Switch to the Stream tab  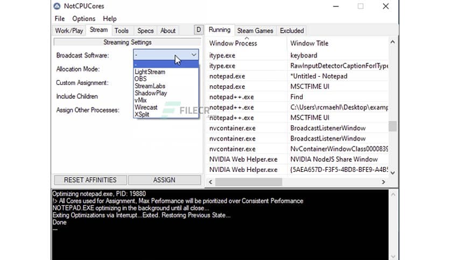click(x=99, y=30)
